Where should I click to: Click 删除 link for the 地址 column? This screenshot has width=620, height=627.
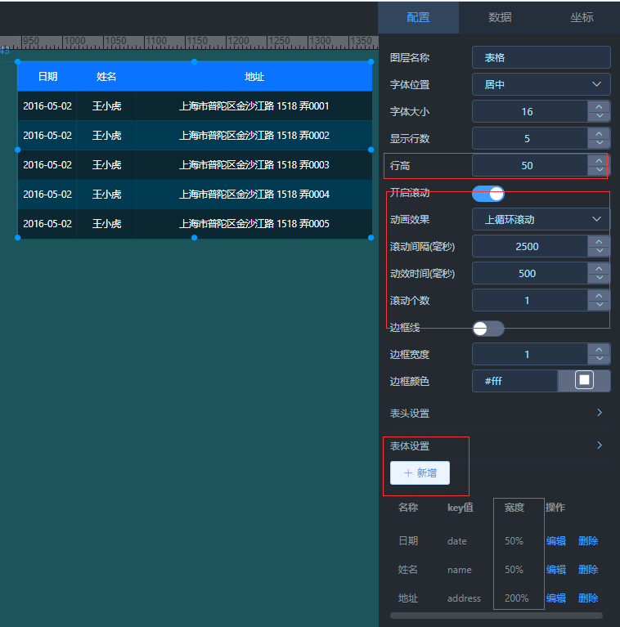[x=588, y=598]
